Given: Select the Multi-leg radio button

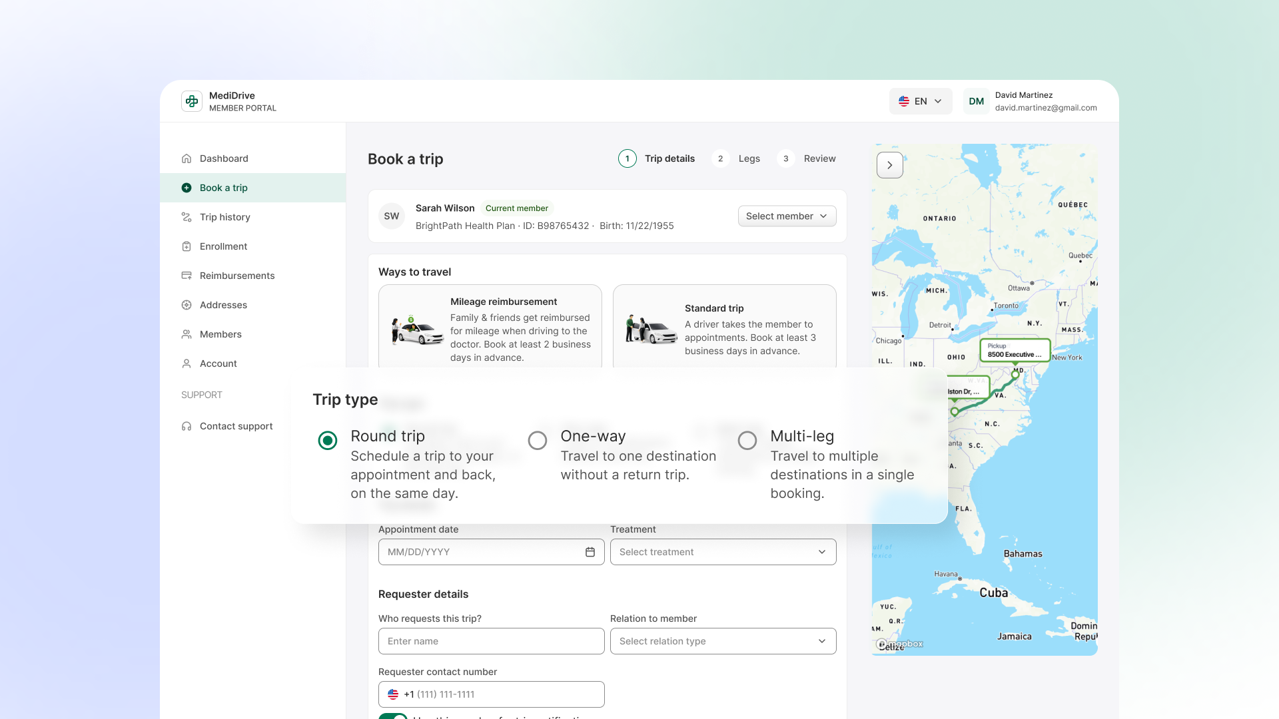Looking at the screenshot, I should (x=747, y=440).
